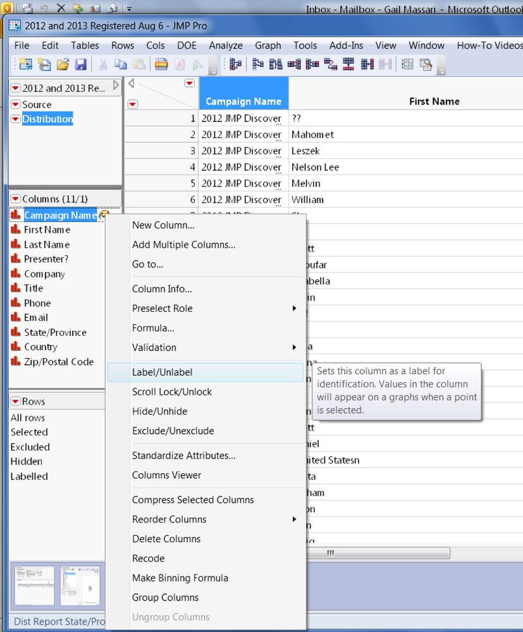The image size is (523, 632).
Task: Open the Analyze menu
Action: [x=226, y=45]
